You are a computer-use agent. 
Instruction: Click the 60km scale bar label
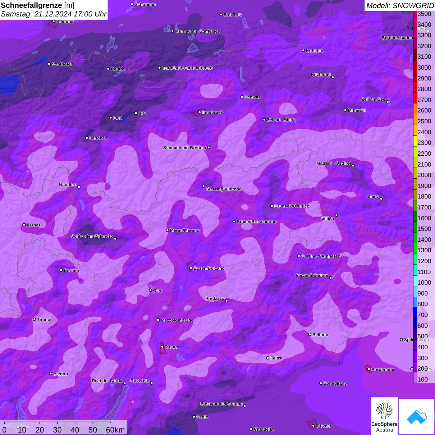click(x=115, y=430)
